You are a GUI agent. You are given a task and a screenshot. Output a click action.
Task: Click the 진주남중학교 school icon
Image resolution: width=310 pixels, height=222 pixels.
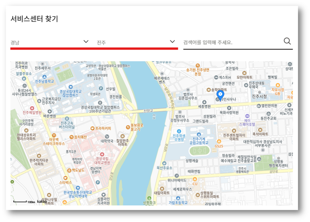click(45, 77)
